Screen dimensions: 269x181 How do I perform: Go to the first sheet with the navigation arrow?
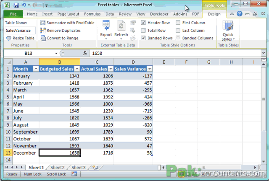click(7, 167)
